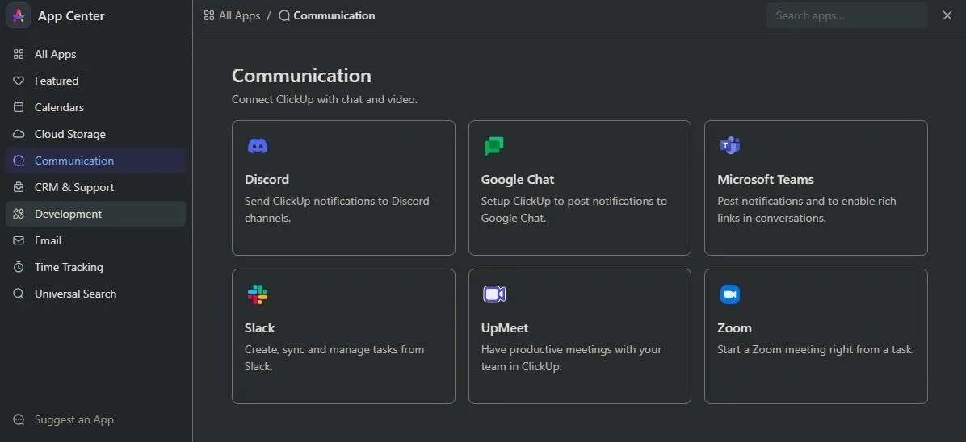The height and width of the screenshot is (442, 966).
Task: Click the All Apps grid icon in sidebar
Action: pyautogui.click(x=19, y=54)
